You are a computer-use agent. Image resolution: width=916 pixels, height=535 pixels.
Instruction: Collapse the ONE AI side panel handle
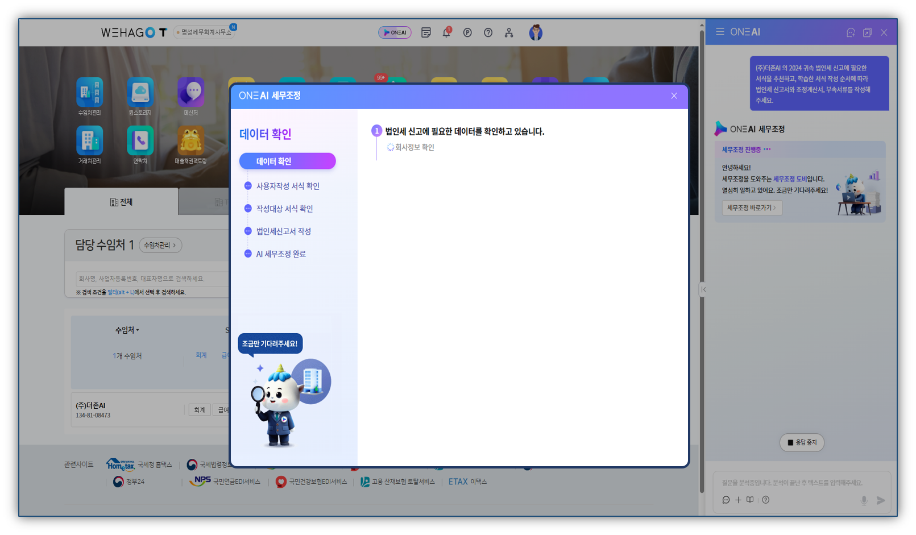pos(703,289)
